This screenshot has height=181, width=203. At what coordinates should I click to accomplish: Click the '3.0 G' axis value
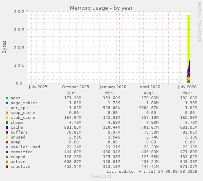coord(19,29)
